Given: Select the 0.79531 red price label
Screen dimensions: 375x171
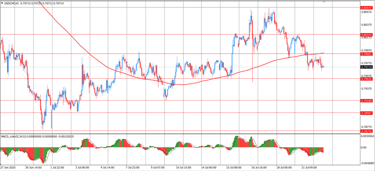Looking at the screenshot, I should 366,79.
